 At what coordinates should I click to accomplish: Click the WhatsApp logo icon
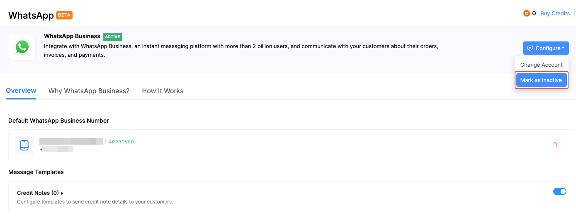click(x=22, y=47)
